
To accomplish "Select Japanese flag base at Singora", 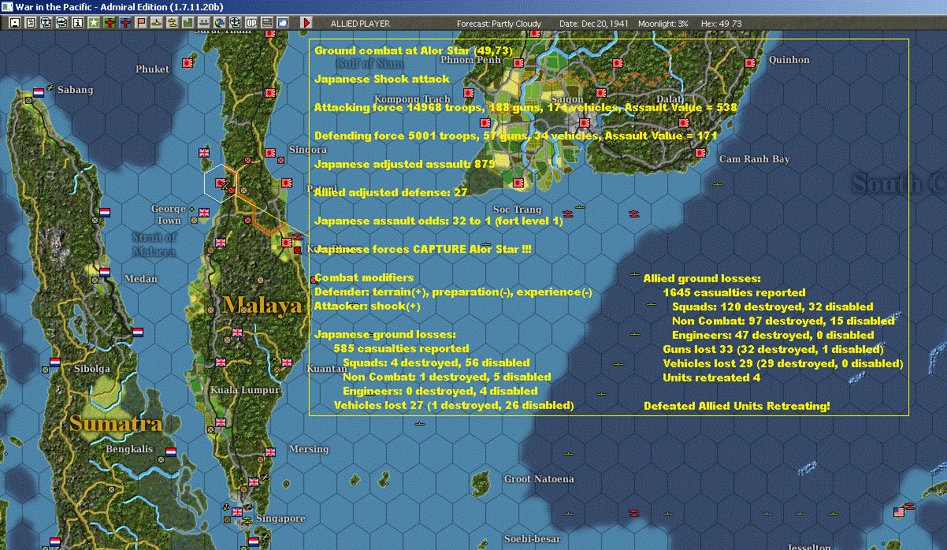I will click(x=270, y=152).
